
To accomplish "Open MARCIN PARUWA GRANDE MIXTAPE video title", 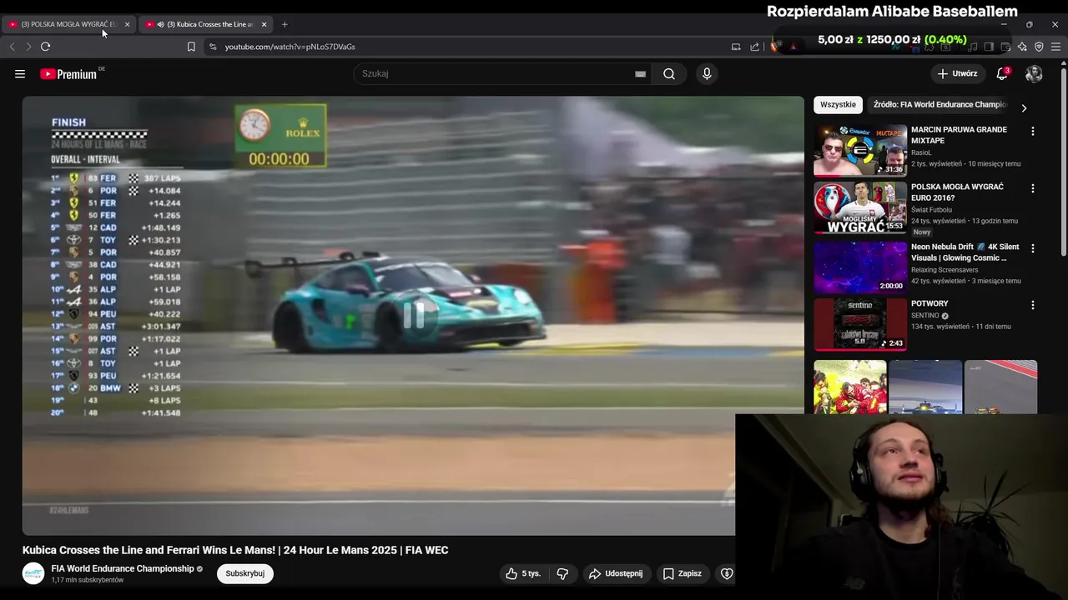I will [959, 135].
